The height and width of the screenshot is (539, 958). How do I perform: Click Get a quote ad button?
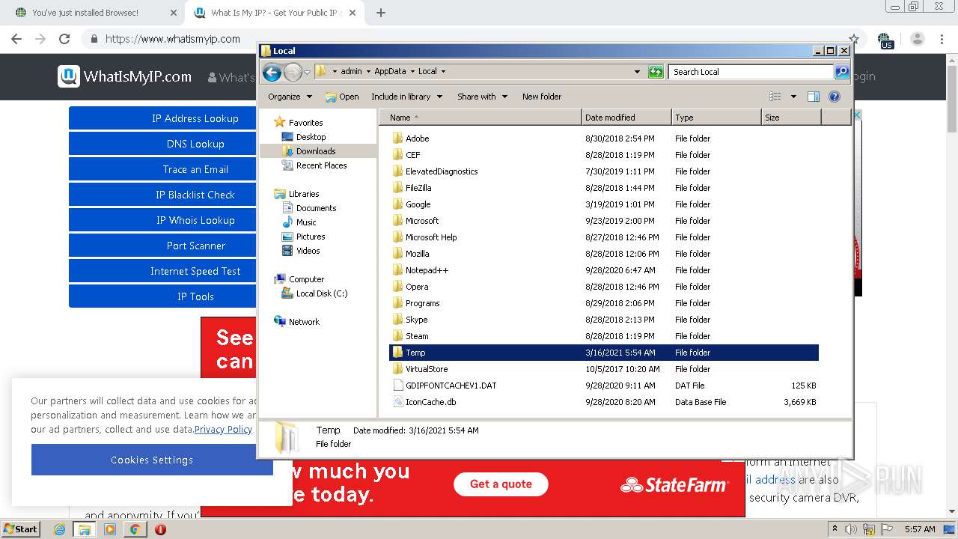501,484
